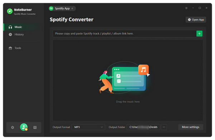The image size is (215, 140).
Task: Open More settings
Action: click(191, 127)
